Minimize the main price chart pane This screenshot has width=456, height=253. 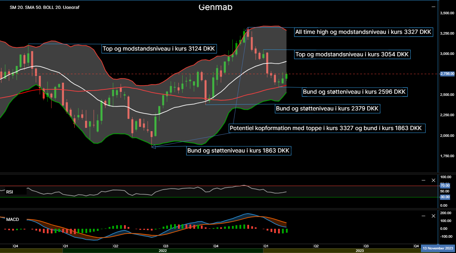click(433, 7)
